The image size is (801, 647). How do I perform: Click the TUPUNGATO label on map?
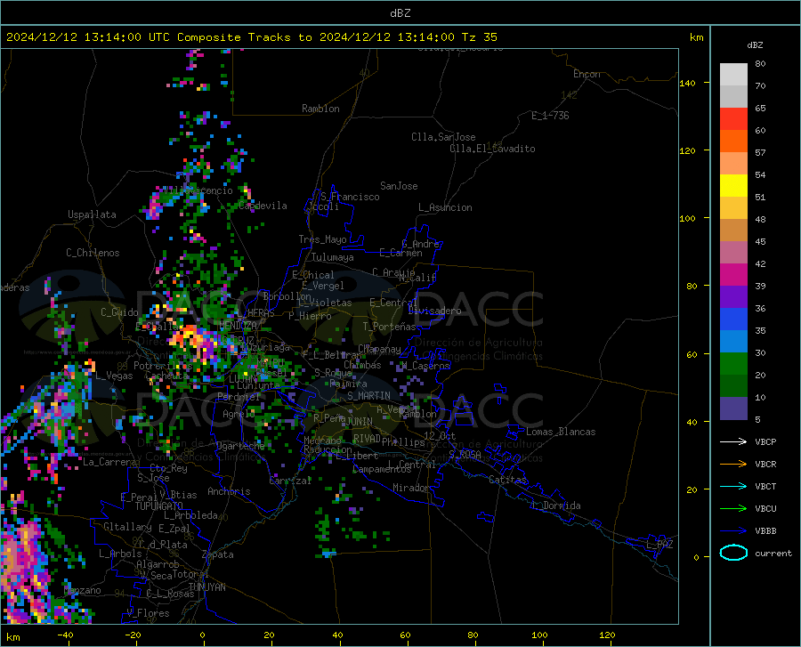(159, 506)
